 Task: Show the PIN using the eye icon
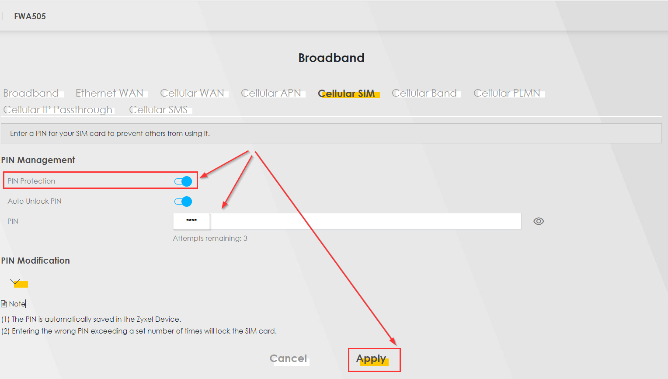538,221
